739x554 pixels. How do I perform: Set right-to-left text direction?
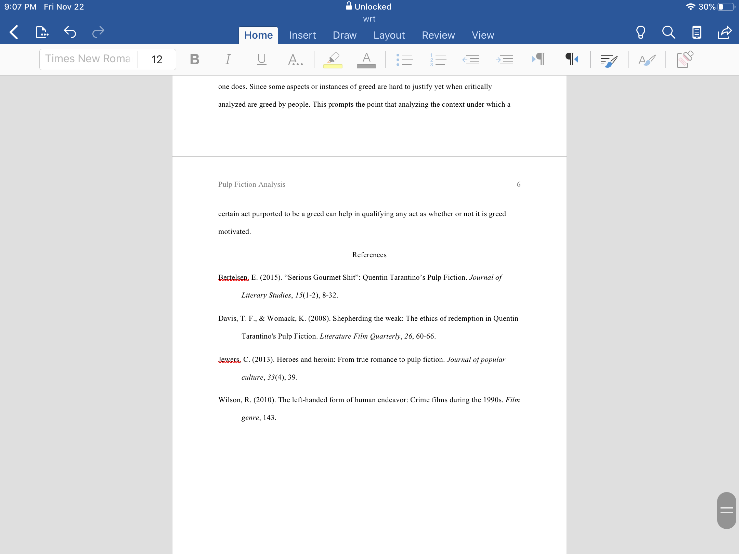pos(572,59)
